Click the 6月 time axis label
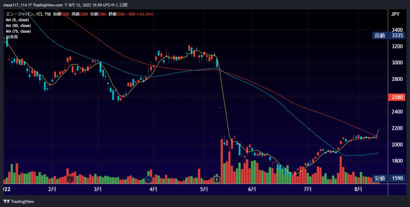 [x=252, y=189]
